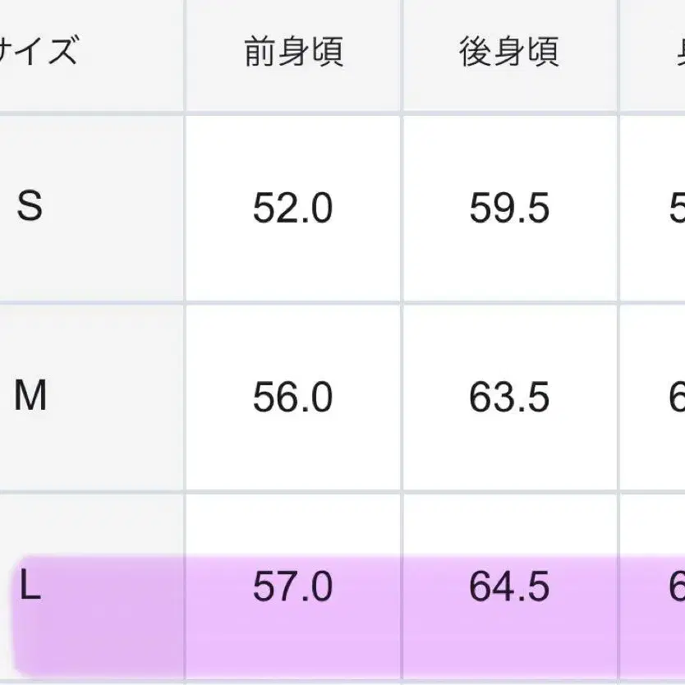Select the M size row label
This screenshot has height=685, width=685.
(30, 398)
